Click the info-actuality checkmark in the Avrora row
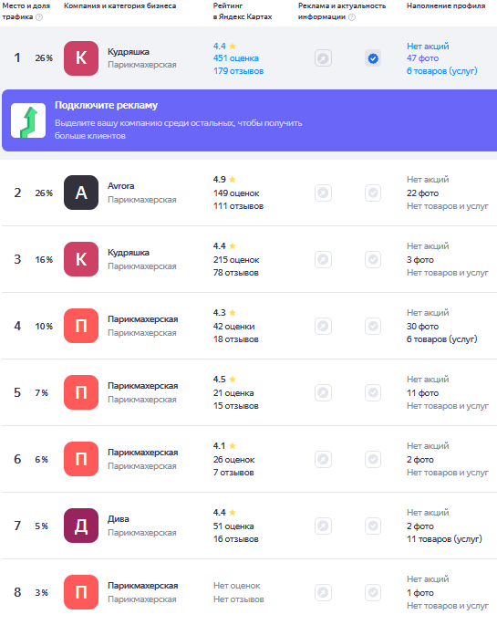Image resolution: width=497 pixels, height=625 pixels. point(373,193)
